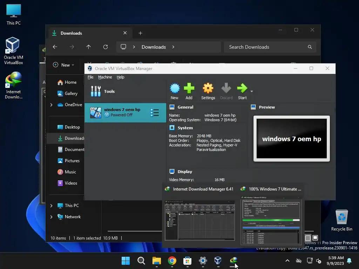
Task: Open machine tools list menu icon
Action: [x=155, y=112]
